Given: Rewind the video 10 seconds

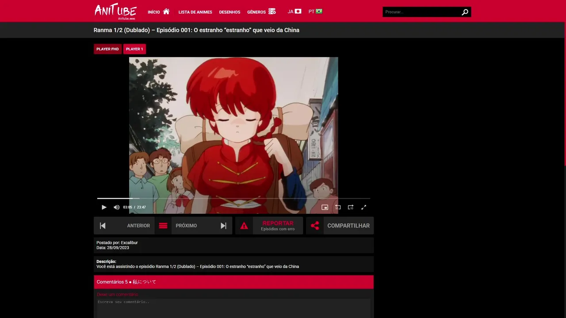Looking at the screenshot, I should 338,207.
